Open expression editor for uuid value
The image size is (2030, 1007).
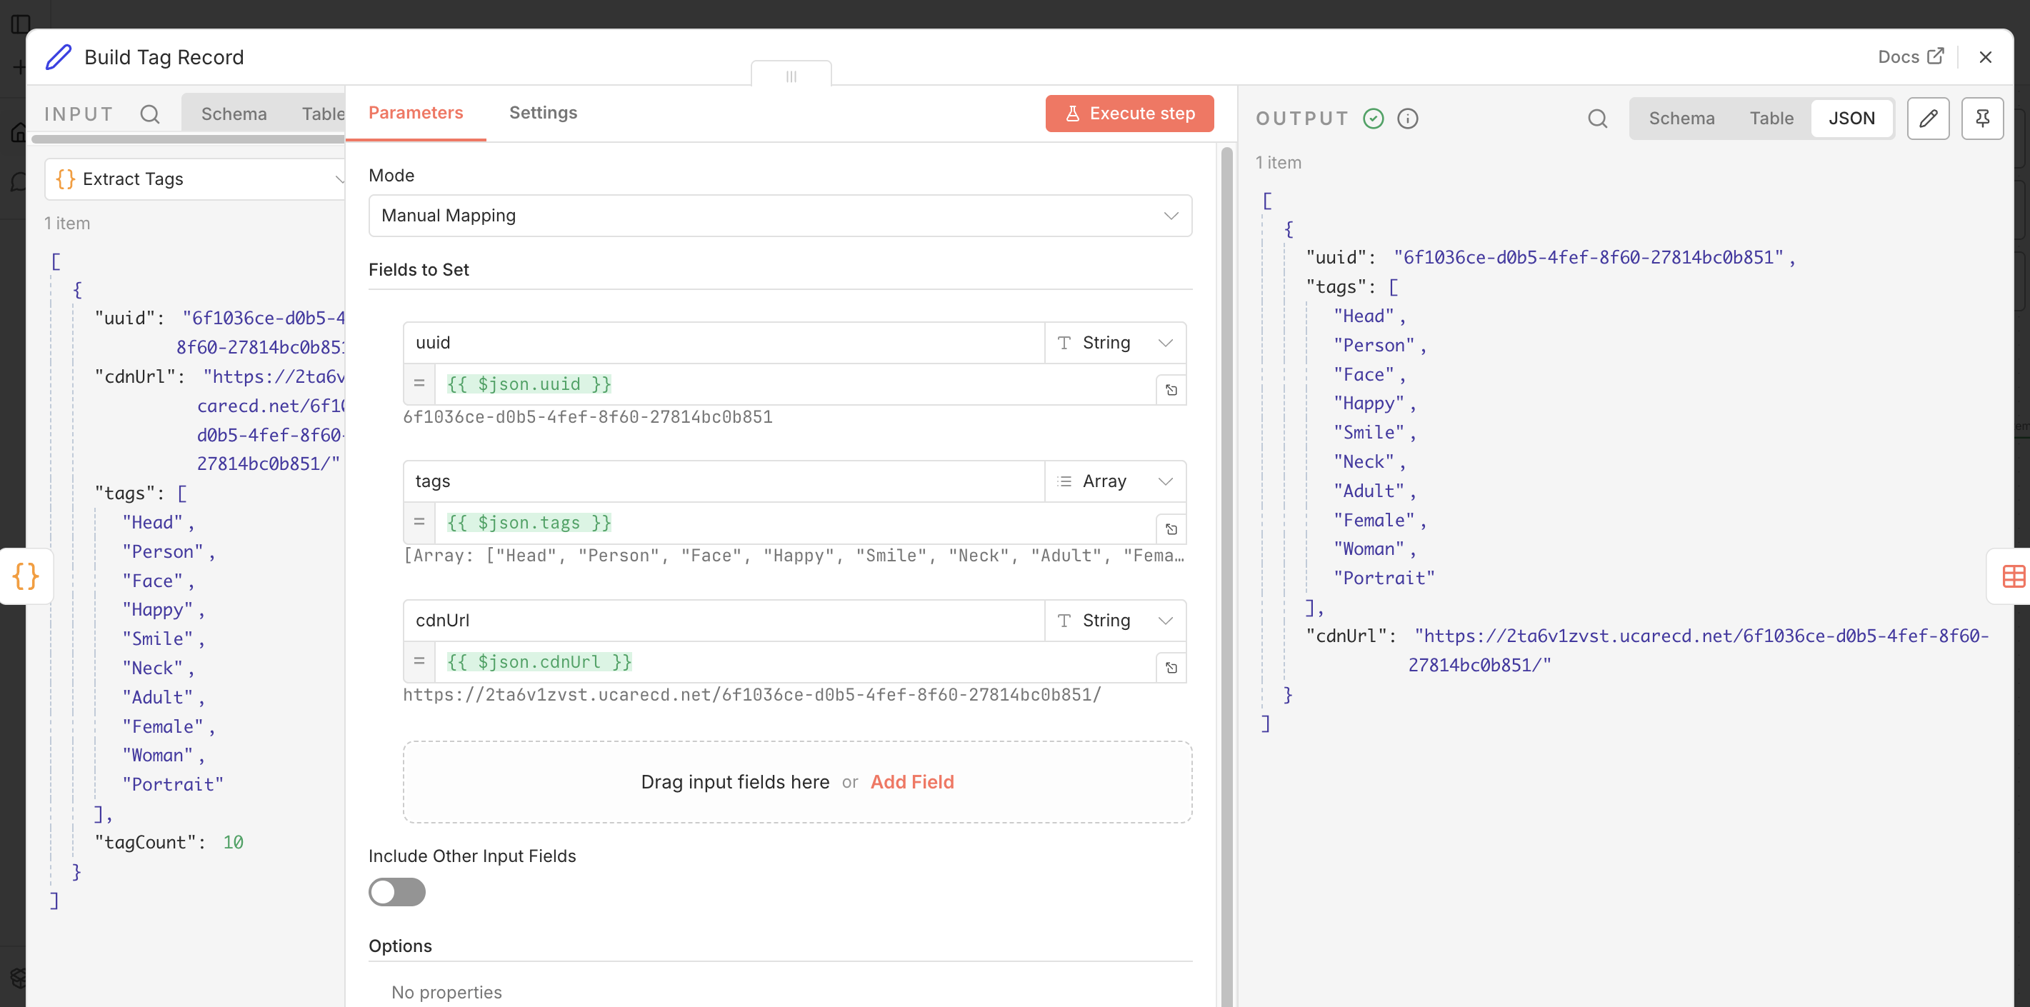pyautogui.click(x=1171, y=390)
